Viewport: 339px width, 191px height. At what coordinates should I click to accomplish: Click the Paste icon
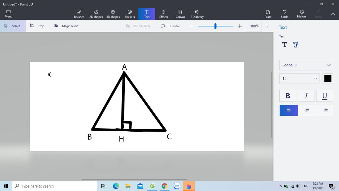coord(268,14)
